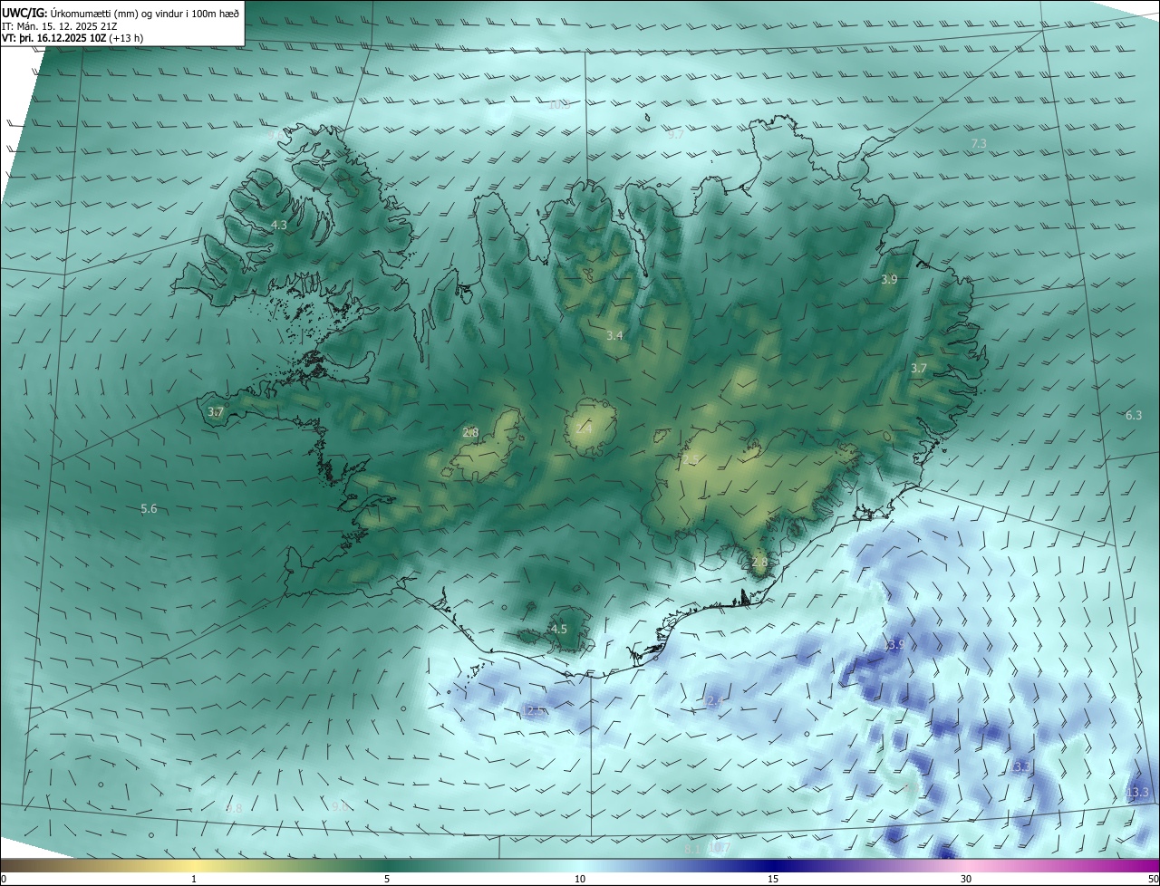1160x886 pixels.
Task: Click the 50 tick on the color scale
Action: point(1153,879)
